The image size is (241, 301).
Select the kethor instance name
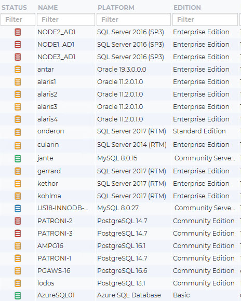pos(48,184)
